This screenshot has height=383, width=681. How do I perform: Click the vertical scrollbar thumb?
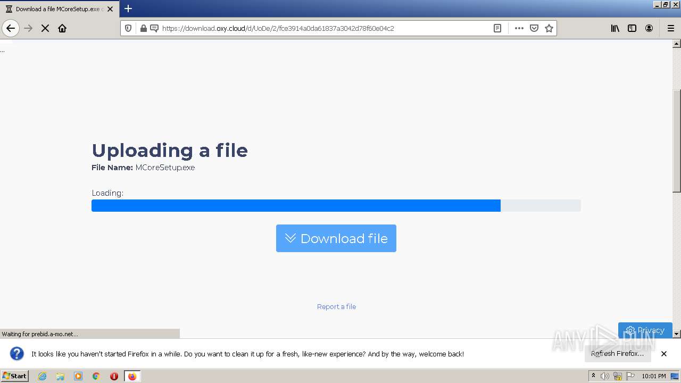tap(677, 141)
